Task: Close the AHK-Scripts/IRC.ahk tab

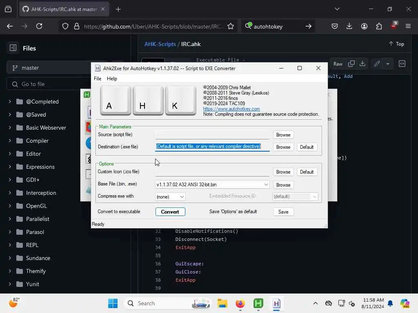Action: click(103, 9)
